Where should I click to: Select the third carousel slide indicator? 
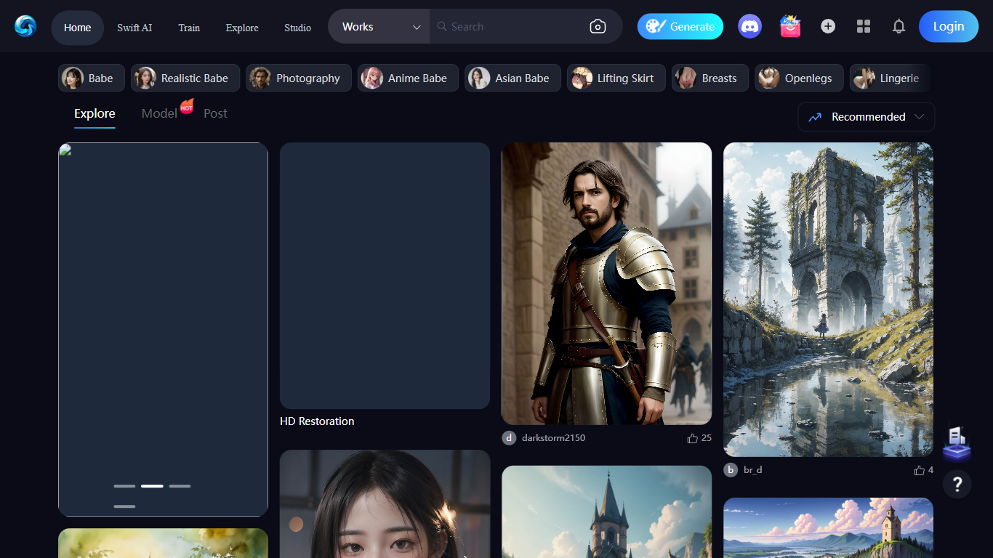tap(180, 486)
